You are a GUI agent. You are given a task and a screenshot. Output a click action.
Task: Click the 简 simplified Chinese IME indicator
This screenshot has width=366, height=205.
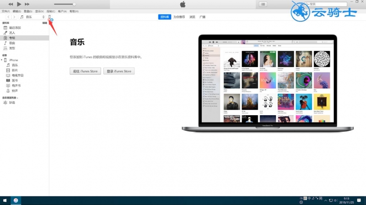click(x=321, y=198)
